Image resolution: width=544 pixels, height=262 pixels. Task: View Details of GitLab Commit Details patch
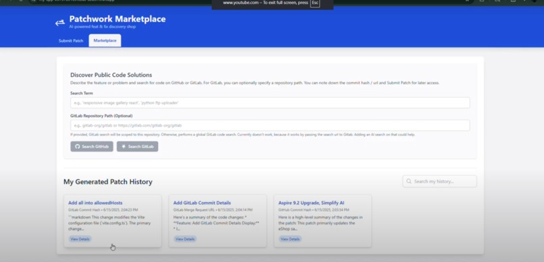[x=185, y=239]
